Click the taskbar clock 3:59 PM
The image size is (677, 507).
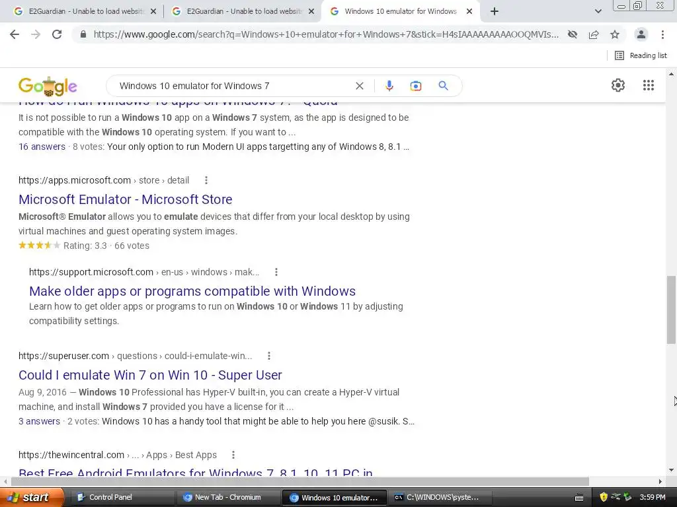pyautogui.click(x=653, y=497)
